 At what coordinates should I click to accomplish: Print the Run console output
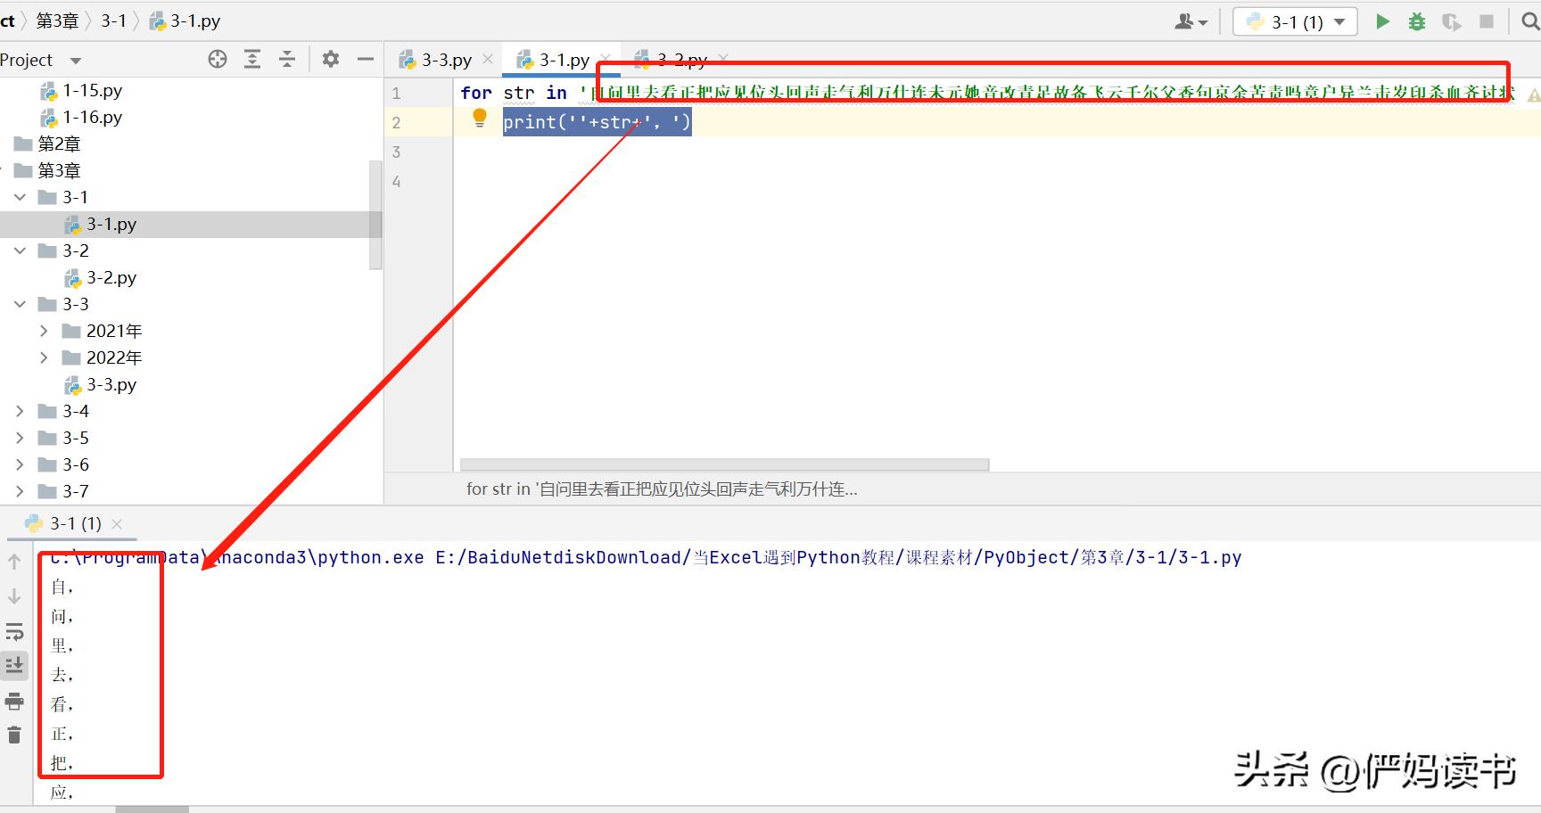(x=14, y=701)
